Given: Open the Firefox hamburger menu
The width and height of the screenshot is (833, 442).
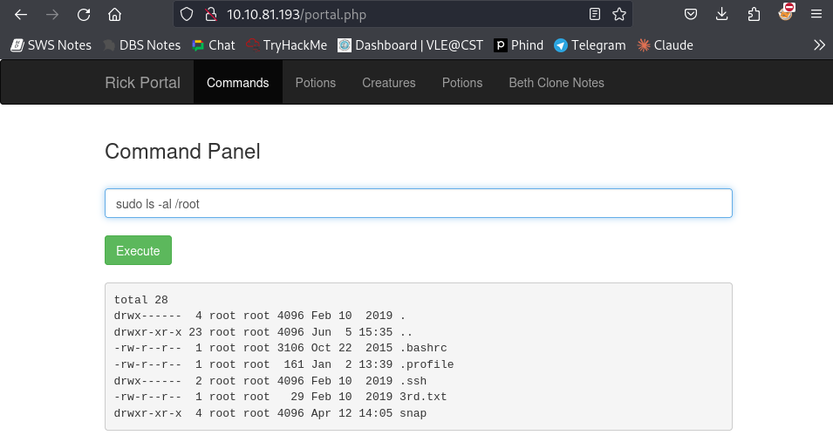Looking at the screenshot, I should click(x=816, y=14).
